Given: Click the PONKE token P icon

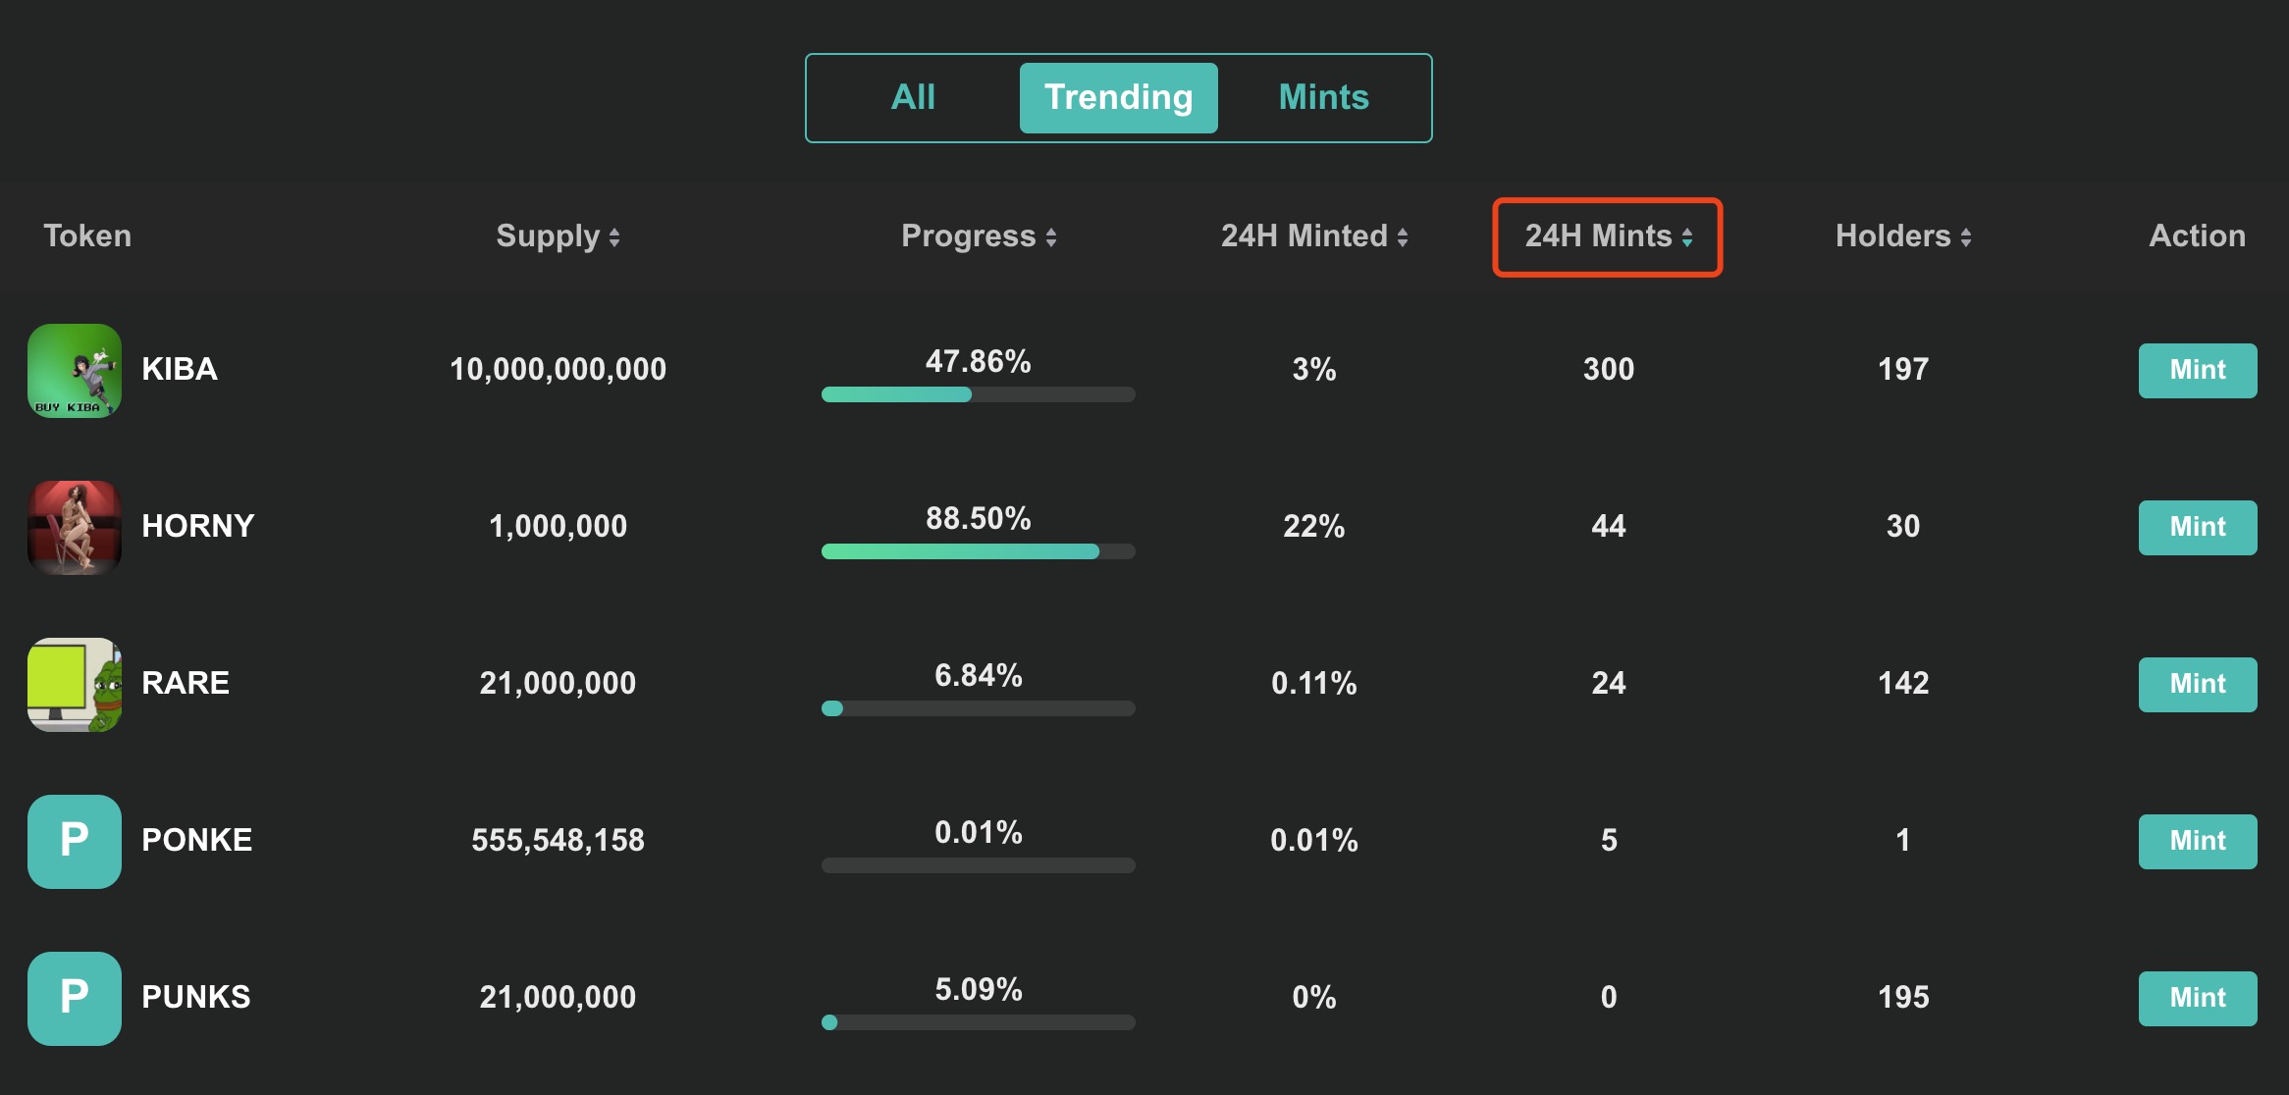Looking at the screenshot, I should point(75,842).
